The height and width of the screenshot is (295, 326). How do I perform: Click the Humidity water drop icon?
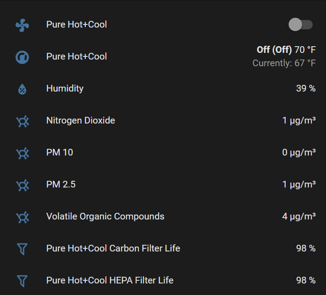click(22, 89)
